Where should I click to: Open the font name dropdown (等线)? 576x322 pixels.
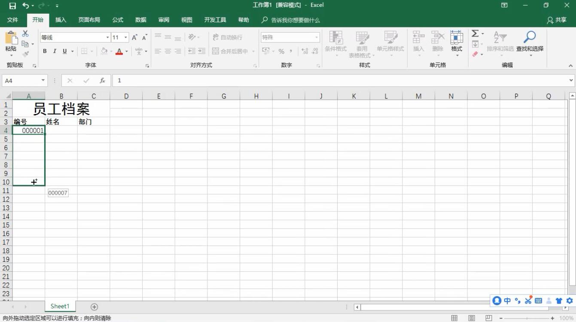point(108,37)
